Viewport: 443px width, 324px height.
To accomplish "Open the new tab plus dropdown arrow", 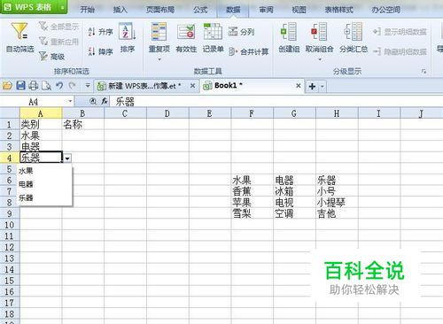I will tap(323, 87).
